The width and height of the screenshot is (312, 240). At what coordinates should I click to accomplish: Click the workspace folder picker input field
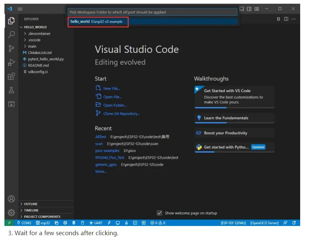[x=153, y=12]
